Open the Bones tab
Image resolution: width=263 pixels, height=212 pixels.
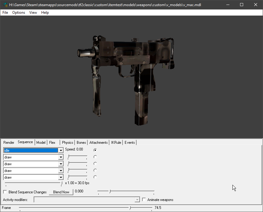click(x=81, y=143)
